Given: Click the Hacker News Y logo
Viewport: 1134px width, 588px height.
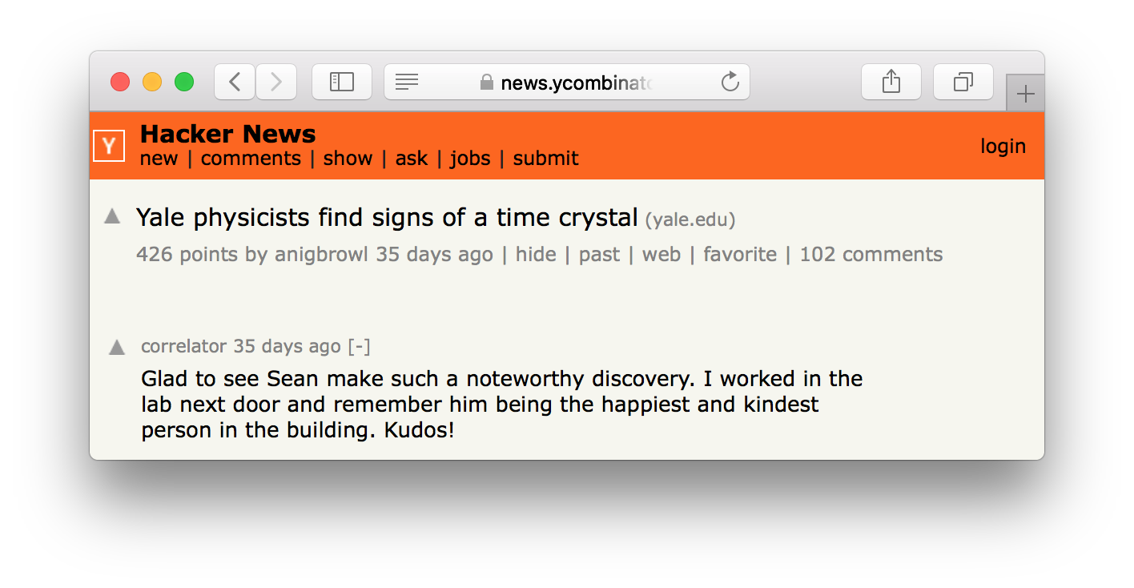Looking at the screenshot, I should (109, 146).
